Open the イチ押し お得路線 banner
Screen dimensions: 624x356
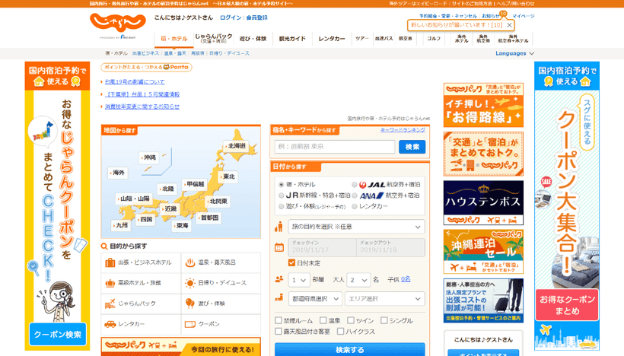(x=483, y=105)
